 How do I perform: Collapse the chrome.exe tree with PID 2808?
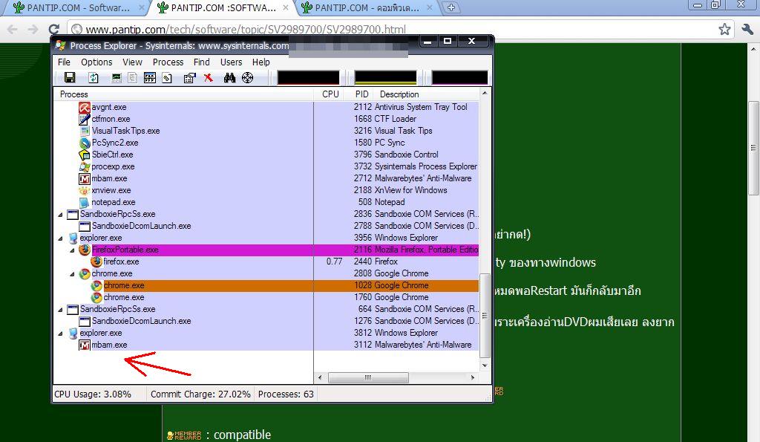pyautogui.click(x=73, y=273)
